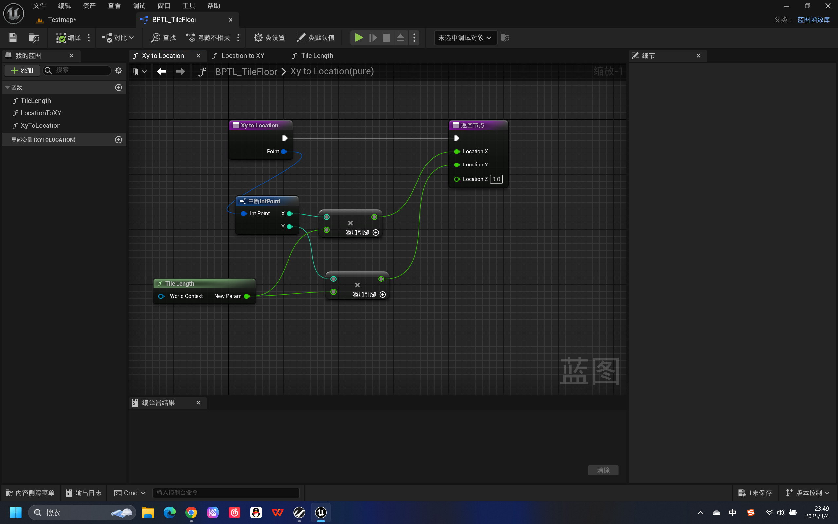Open Windows Start menu

click(16, 513)
